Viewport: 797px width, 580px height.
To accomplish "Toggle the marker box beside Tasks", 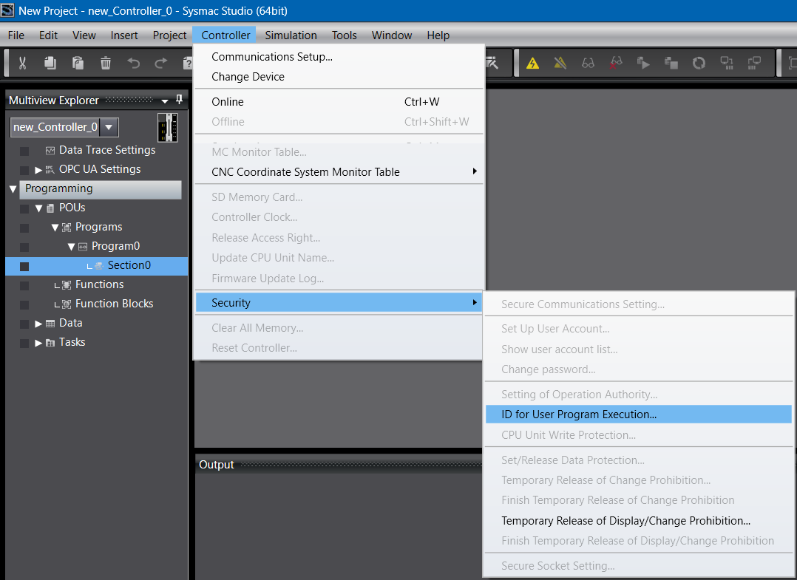I will 24,344.
